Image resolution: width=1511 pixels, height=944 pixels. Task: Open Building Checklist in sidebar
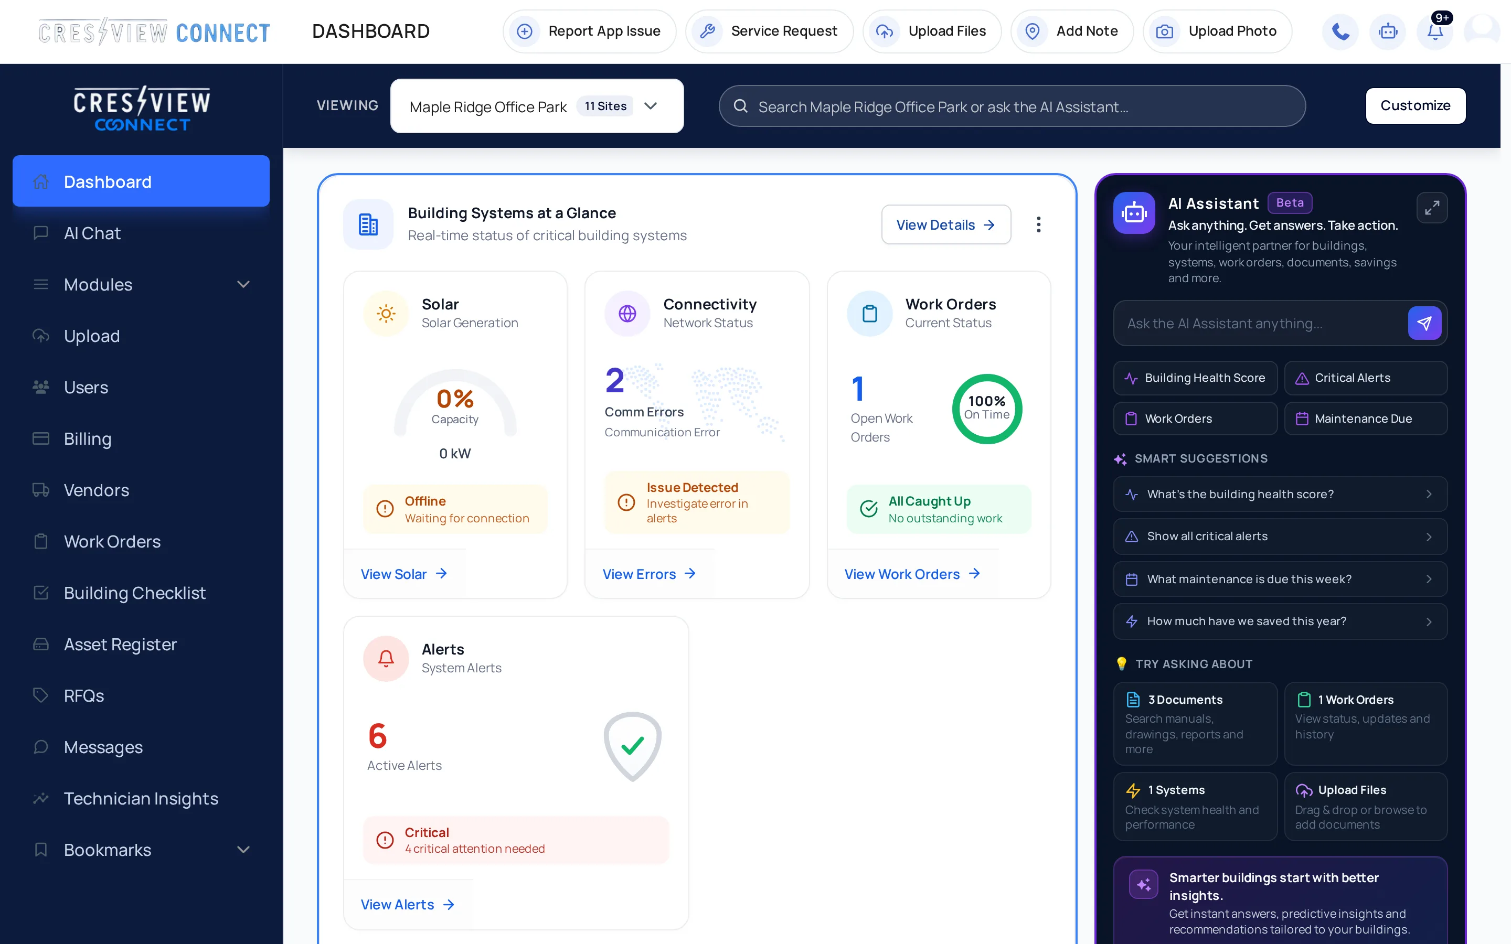(x=141, y=593)
